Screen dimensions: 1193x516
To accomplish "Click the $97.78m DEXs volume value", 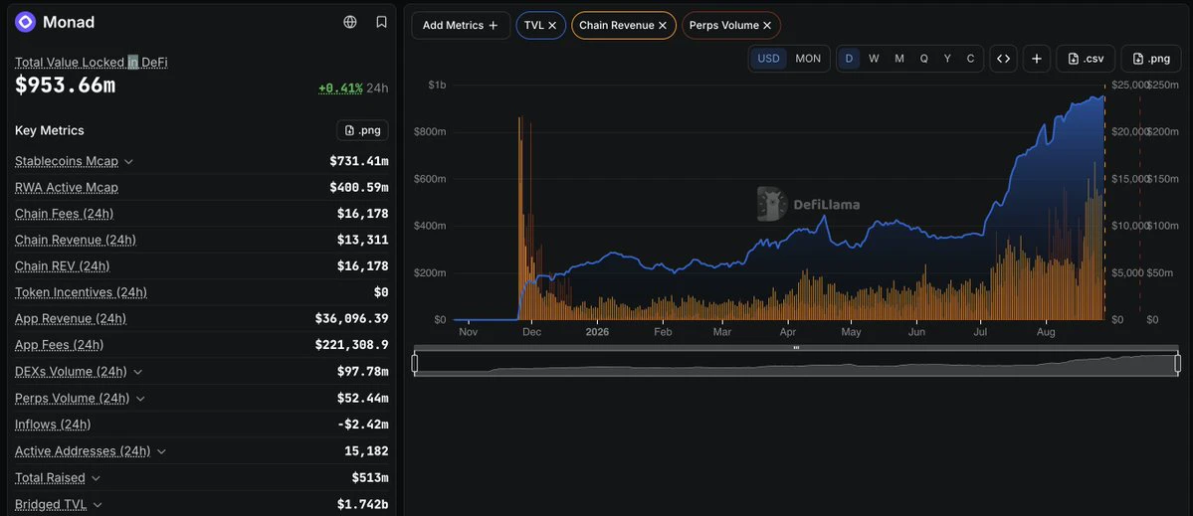I will point(363,372).
